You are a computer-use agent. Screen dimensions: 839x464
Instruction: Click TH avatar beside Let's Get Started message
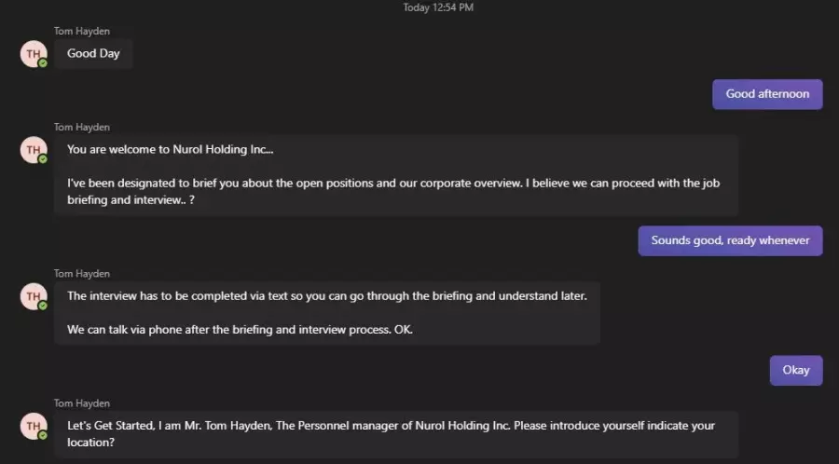tap(34, 426)
